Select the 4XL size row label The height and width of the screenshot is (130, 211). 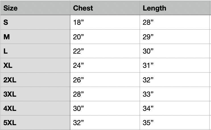[x=10, y=109]
